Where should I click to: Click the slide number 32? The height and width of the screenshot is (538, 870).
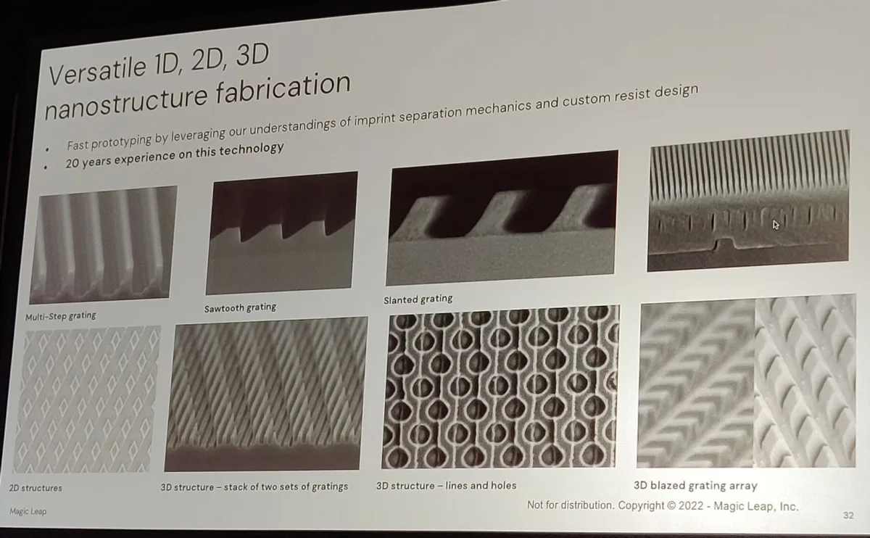click(848, 516)
